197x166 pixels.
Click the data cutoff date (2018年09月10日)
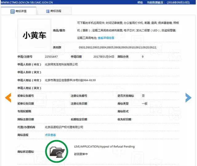(x=178, y=2)
